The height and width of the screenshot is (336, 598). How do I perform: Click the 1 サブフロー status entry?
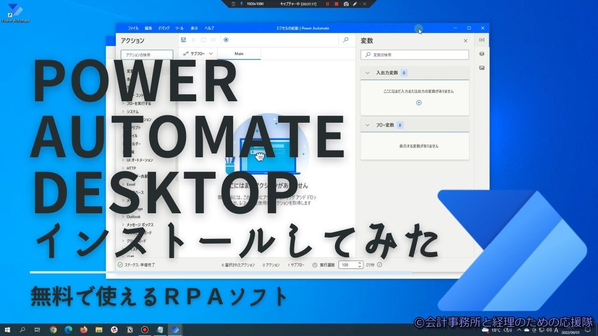pyautogui.click(x=296, y=265)
